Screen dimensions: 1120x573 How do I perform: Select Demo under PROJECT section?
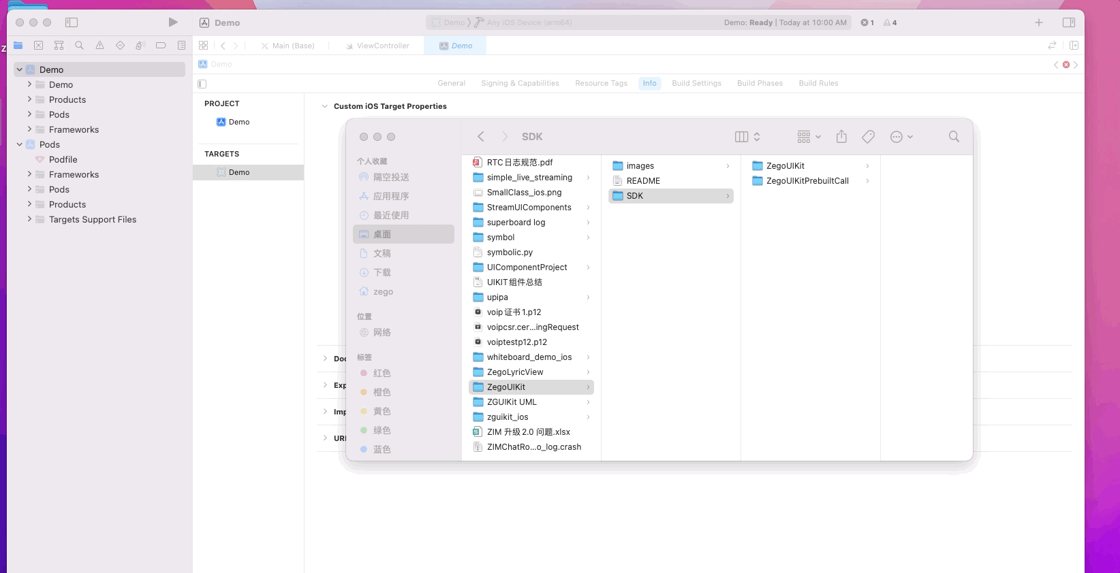pos(233,122)
